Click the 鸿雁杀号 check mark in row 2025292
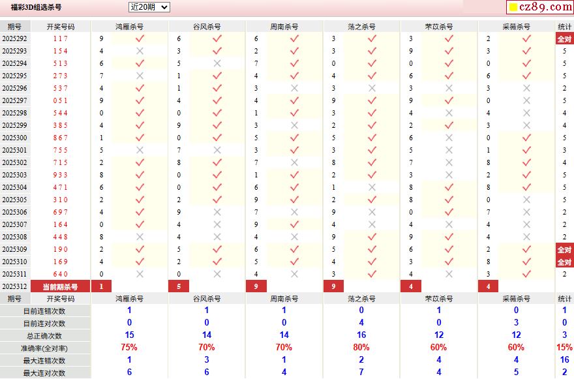Image resolution: width=574 pixels, height=379 pixels. tap(140, 38)
